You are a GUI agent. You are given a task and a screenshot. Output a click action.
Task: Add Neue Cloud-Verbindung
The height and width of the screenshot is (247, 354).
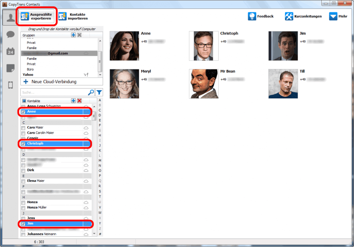click(62, 82)
